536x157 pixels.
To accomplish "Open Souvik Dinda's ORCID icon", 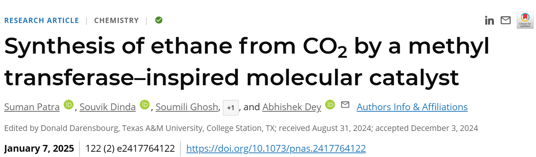I will (144, 105).
